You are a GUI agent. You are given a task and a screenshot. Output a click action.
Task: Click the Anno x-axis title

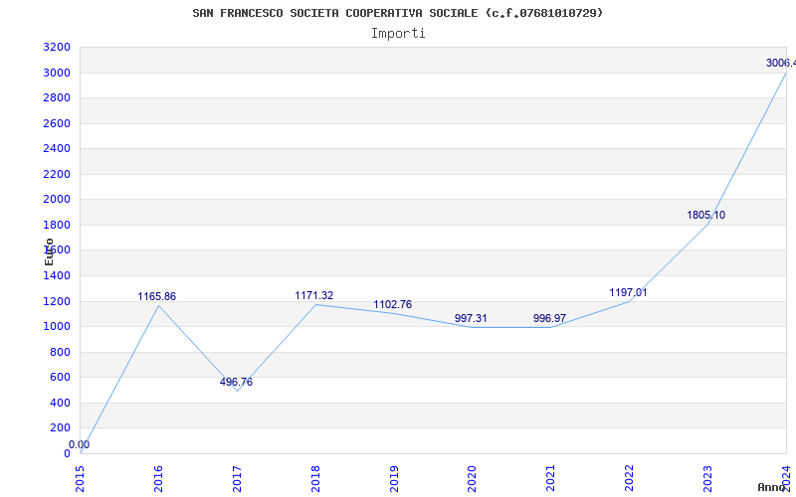[772, 487]
